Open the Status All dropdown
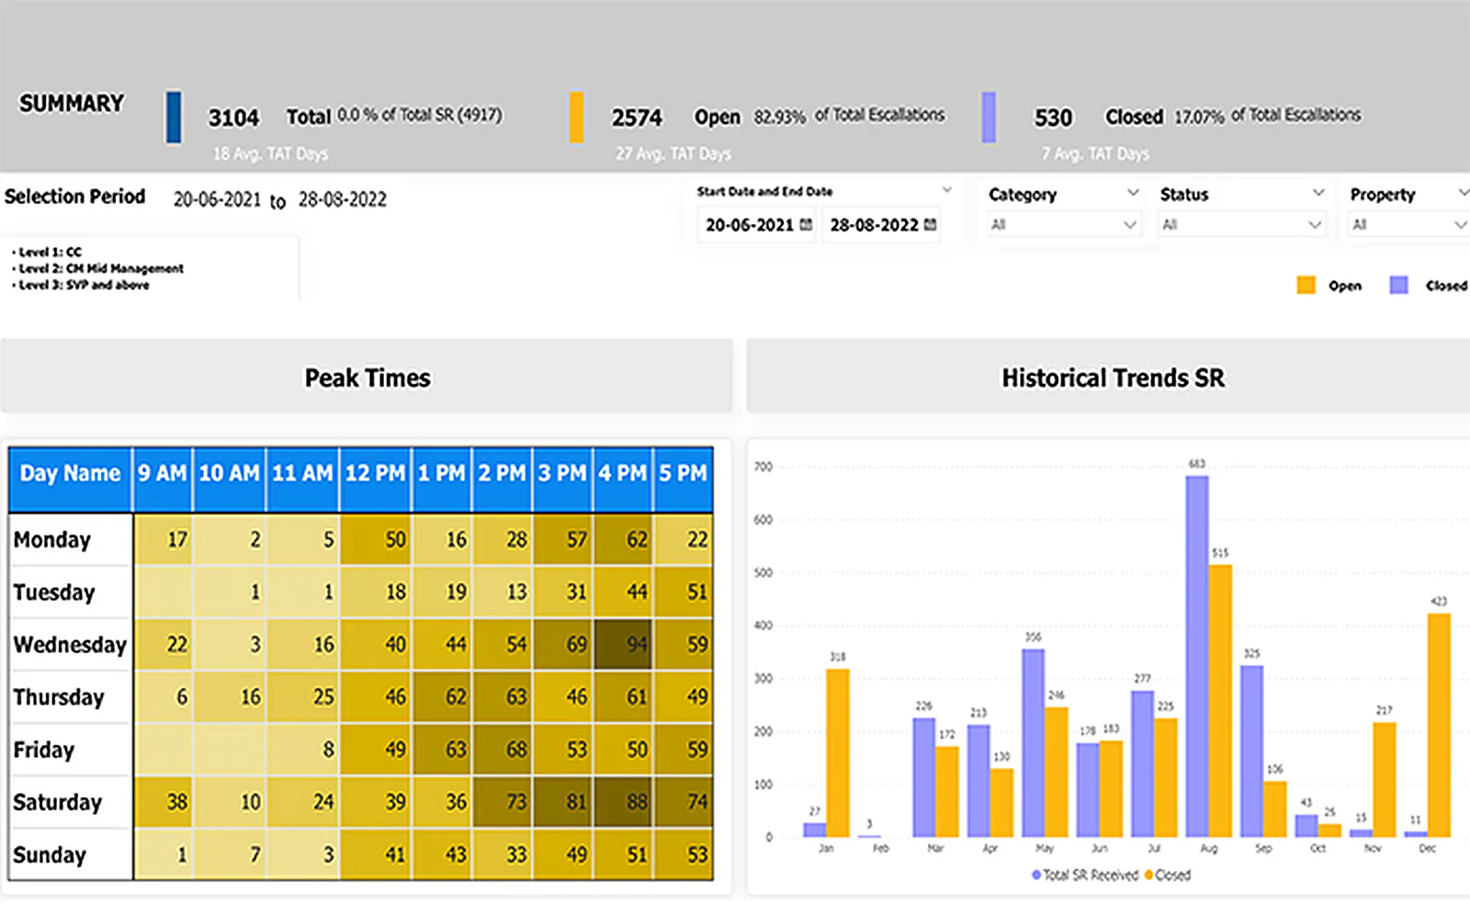The image size is (1470, 913). (x=1242, y=224)
